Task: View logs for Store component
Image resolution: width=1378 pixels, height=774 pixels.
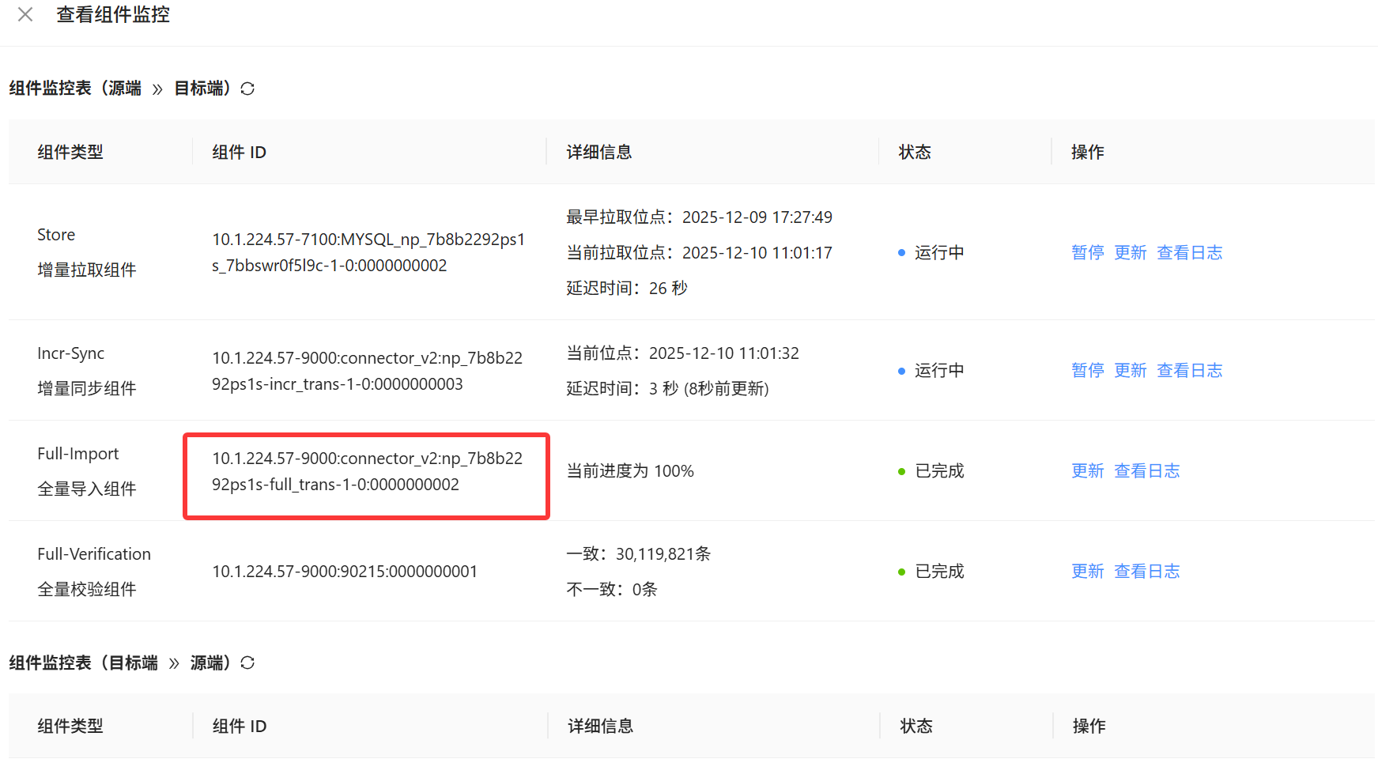Action: 1189,252
